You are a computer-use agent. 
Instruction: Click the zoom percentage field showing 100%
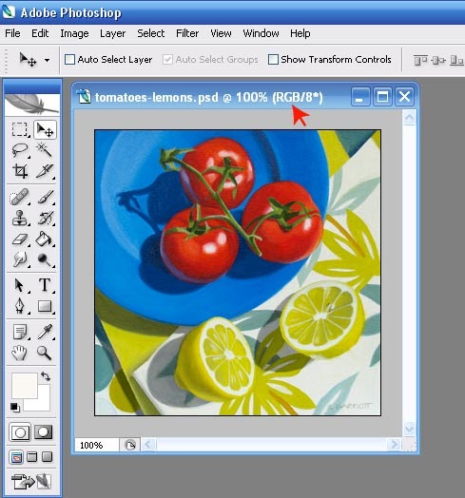tap(97, 445)
